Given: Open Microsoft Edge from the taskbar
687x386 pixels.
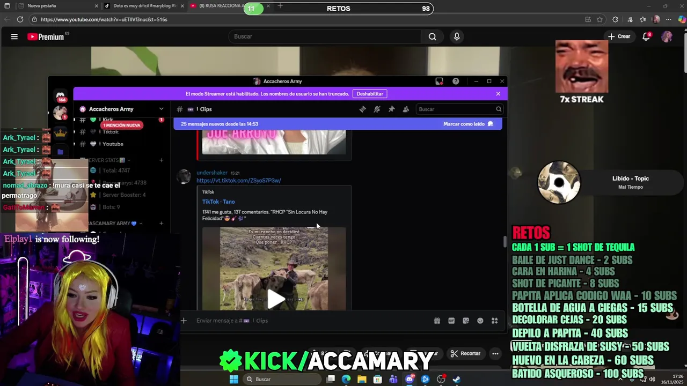Looking at the screenshot, I should pyautogui.click(x=346, y=379).
